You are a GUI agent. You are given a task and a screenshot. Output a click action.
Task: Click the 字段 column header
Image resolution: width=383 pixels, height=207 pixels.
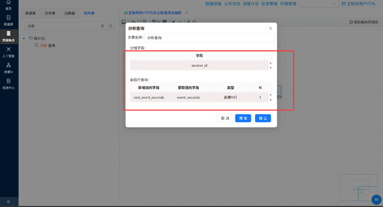pyautogui.click(x=199, y=55)
